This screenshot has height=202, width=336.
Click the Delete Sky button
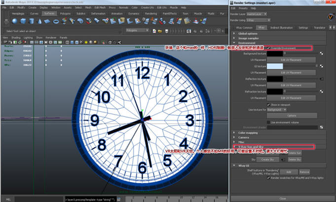point(295,160)
